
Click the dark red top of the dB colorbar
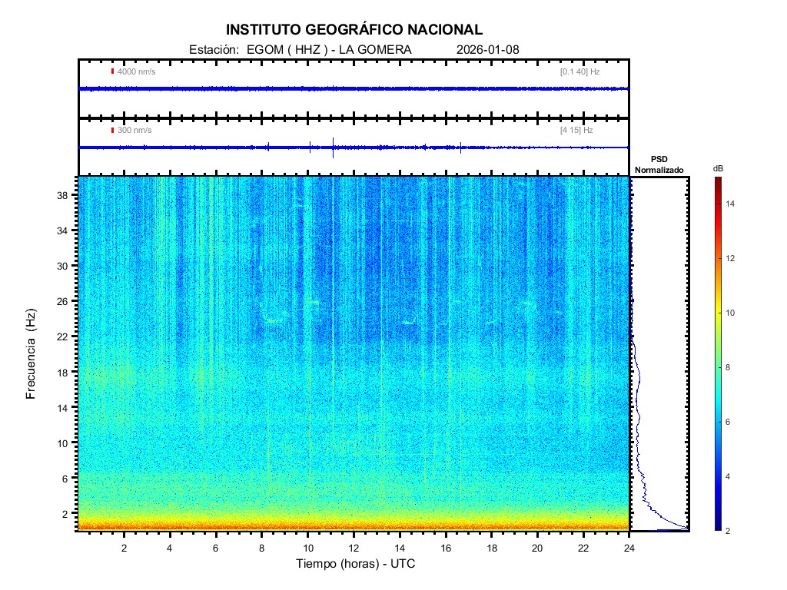click(x=717, y=181)
